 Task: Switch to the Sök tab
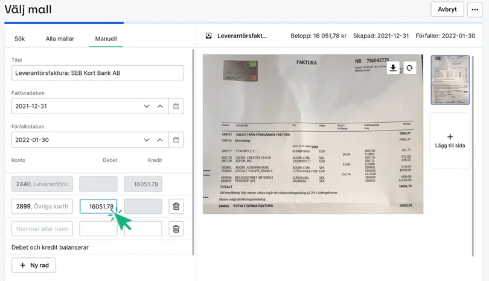(20, 39)
